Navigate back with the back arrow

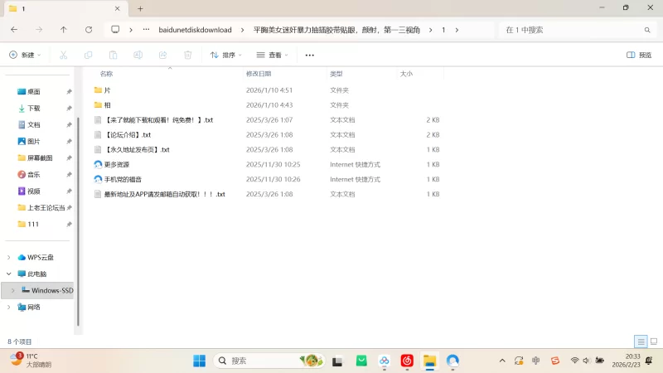tap(14, 29)
